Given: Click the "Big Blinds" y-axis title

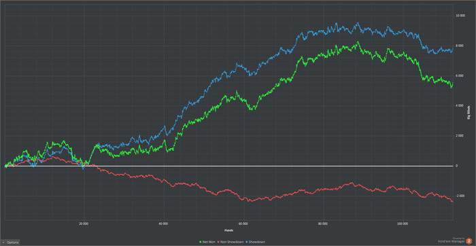Looking at the screenshot, I should coord(469,113).
